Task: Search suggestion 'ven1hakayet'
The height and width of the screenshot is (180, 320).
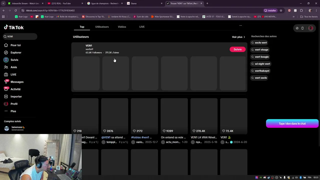Action: click(x=260, y=71)
